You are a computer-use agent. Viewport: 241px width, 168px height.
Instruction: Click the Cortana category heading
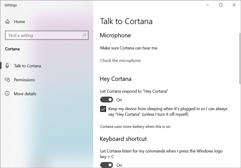tap(12, 49)
